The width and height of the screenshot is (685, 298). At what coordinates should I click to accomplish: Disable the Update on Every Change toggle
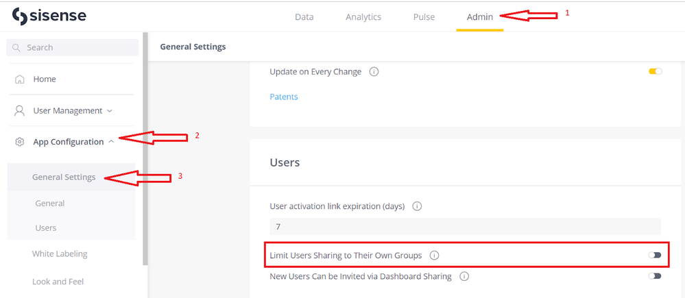click(655, 71)
